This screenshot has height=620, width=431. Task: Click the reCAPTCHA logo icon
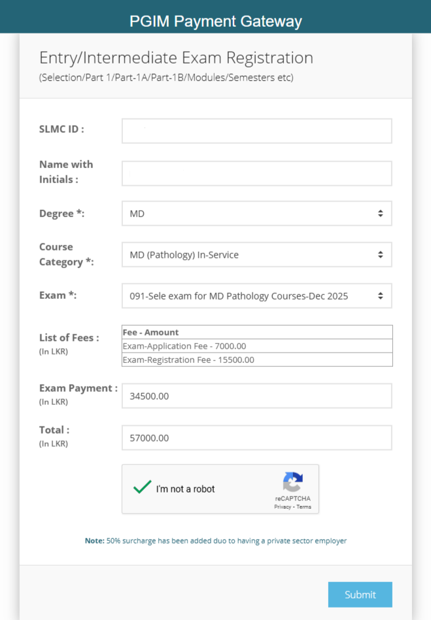(x=292, y=482)
